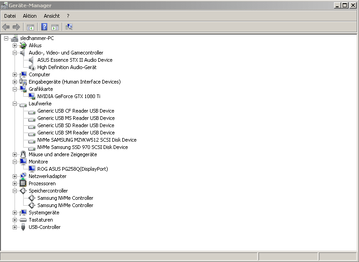Click the Speichercontroller category icon

23,191
